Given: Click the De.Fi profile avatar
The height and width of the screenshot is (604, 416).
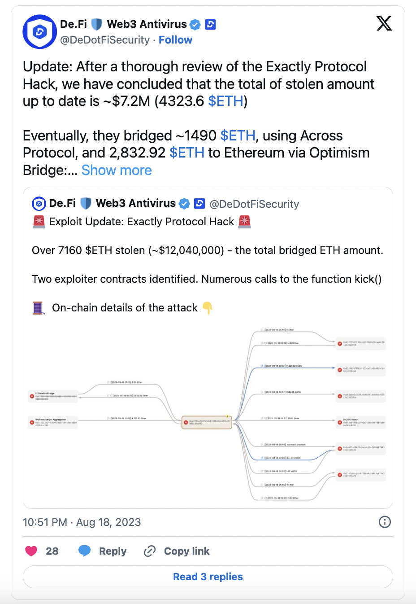Looking at the screenshot, I should pyautogui.click(x=39, y=32).
